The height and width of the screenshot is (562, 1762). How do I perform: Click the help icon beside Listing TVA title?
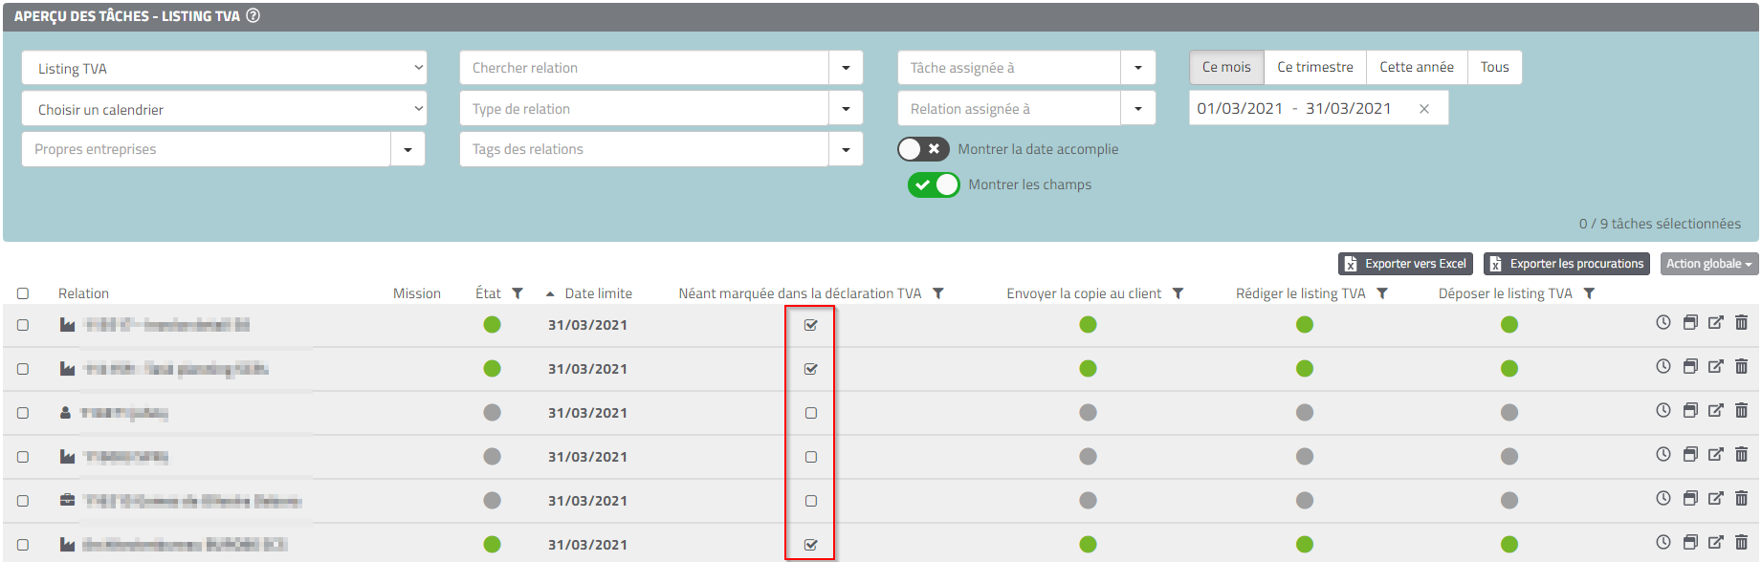[253, 15]
